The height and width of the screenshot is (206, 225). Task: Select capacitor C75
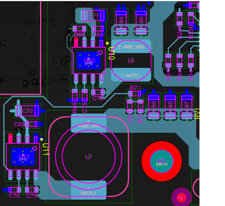pyautogui.click(x=85, y=95)
